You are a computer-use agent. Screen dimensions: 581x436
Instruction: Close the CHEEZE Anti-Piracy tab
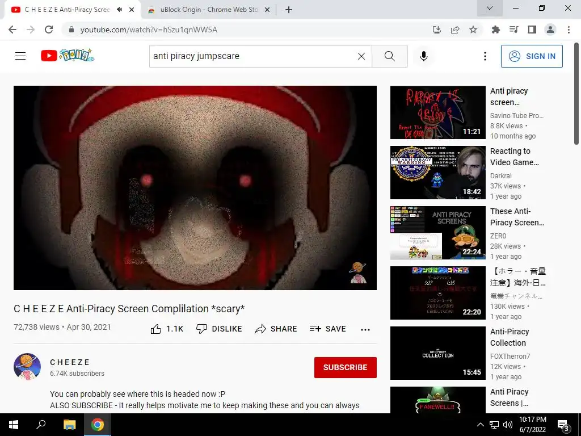132,10
